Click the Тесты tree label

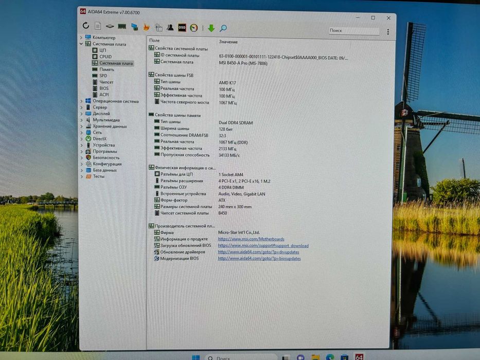click(x=99, y=176)
